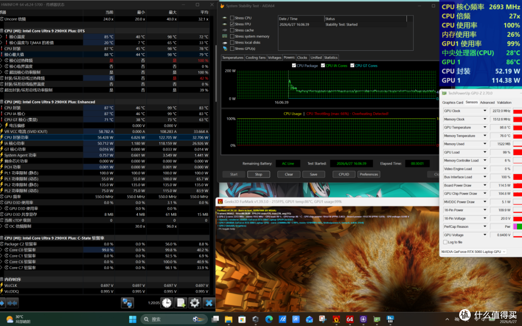Open FurMark icon in the taskbar
This screenshot has height=326, width=522.
336,319
